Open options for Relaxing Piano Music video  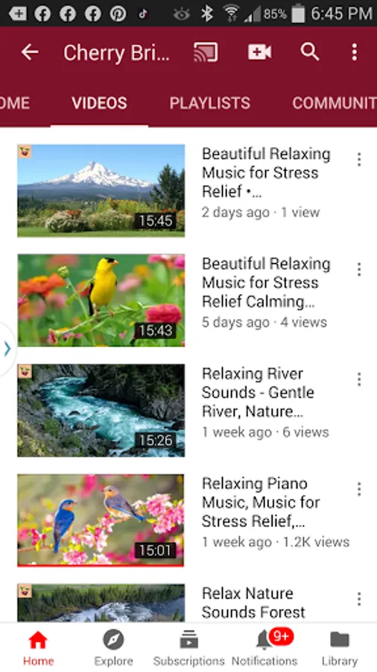pyautogui.click(x=359, y=489)
